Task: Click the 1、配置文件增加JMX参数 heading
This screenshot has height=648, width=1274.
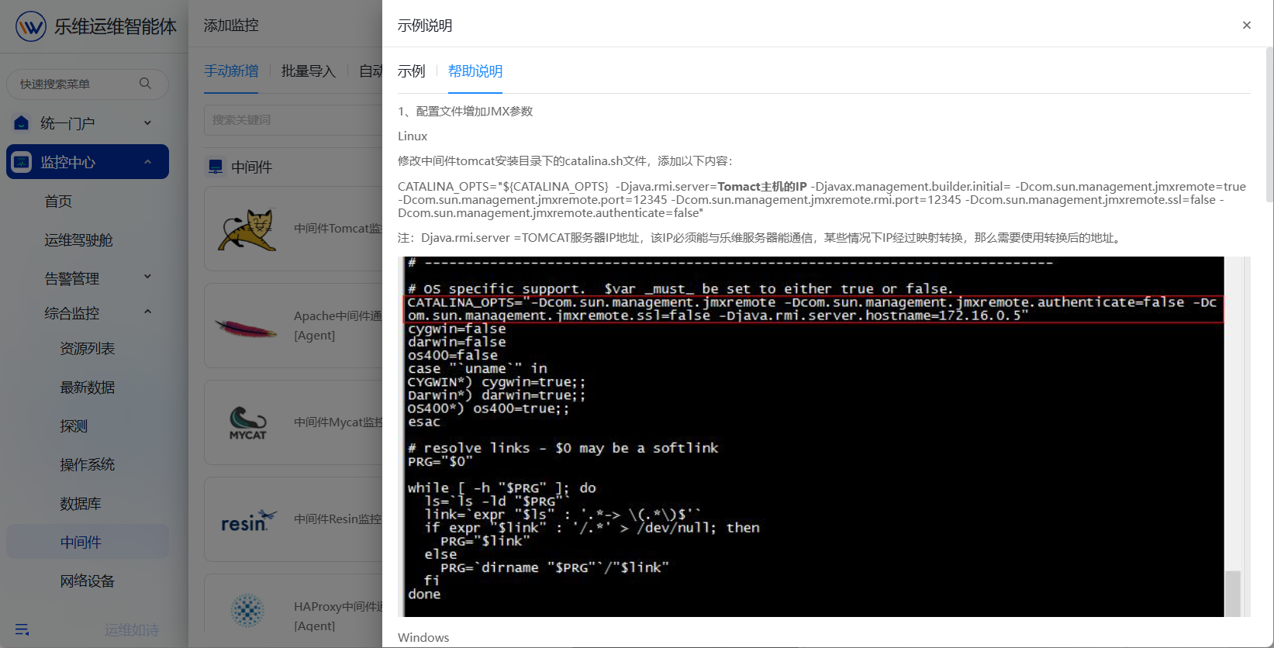Action: [x=465, y=112]
